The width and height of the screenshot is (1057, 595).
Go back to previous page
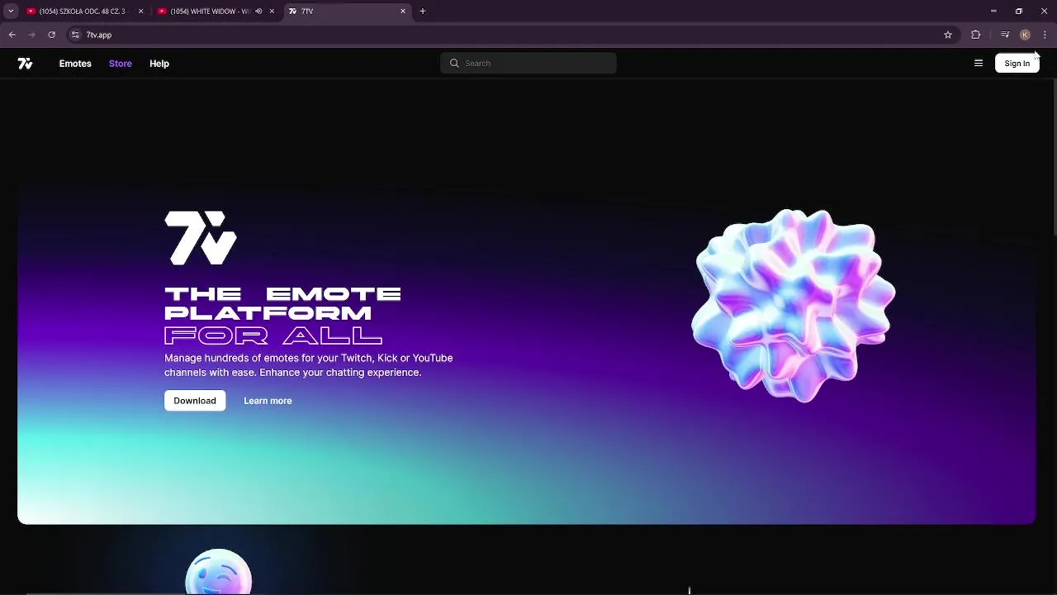coord(12,35)
